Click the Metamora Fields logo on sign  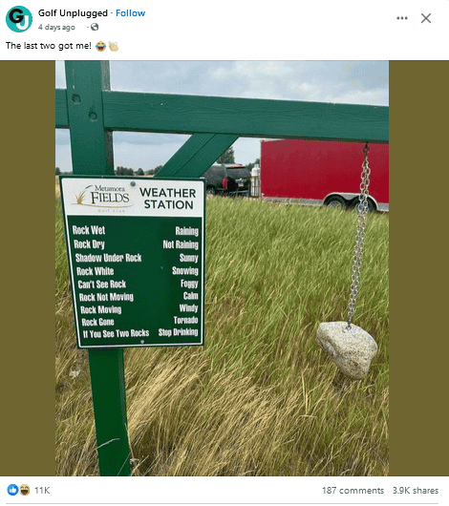click(103, 197)
